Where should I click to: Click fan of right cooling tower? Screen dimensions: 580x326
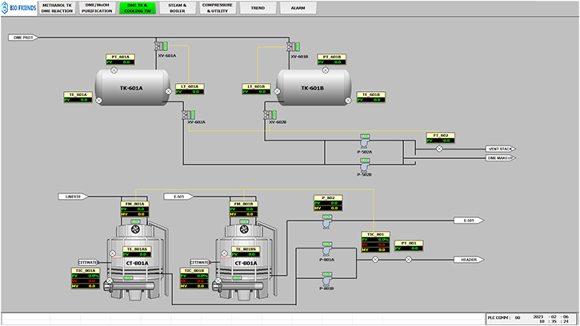[x=244, y=230]
